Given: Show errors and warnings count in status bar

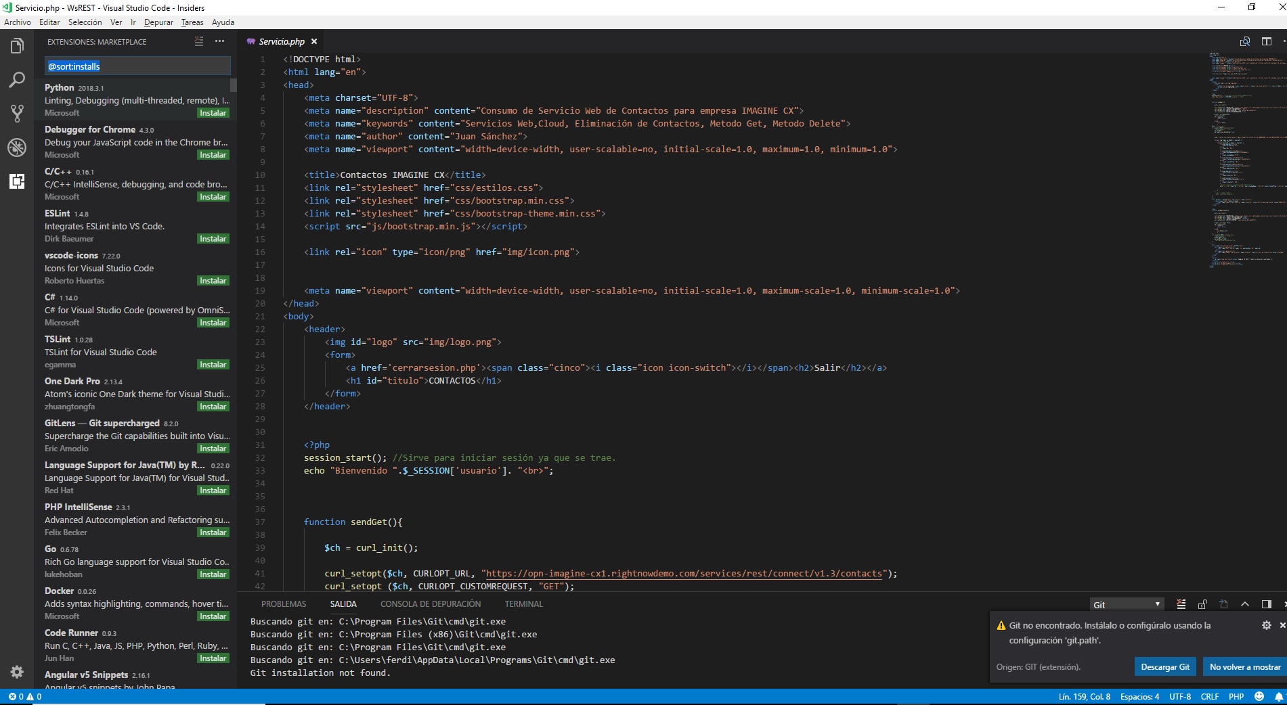Looking at the screenshot, I should pyautogui.click(x=25, y=696).
